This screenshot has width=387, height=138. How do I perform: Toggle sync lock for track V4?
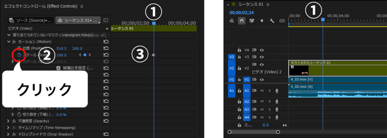[x=254, y=50]
